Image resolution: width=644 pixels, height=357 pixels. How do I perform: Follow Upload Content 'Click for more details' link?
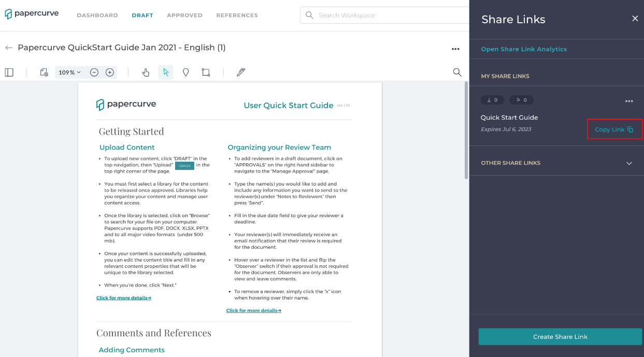coord(124,298)
